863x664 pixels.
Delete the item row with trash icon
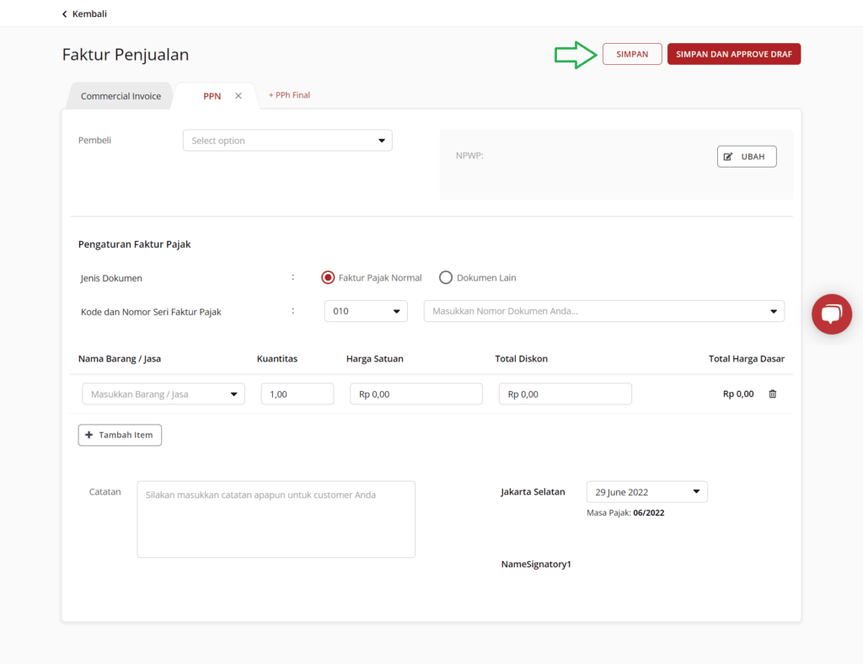tap(773, 394)
